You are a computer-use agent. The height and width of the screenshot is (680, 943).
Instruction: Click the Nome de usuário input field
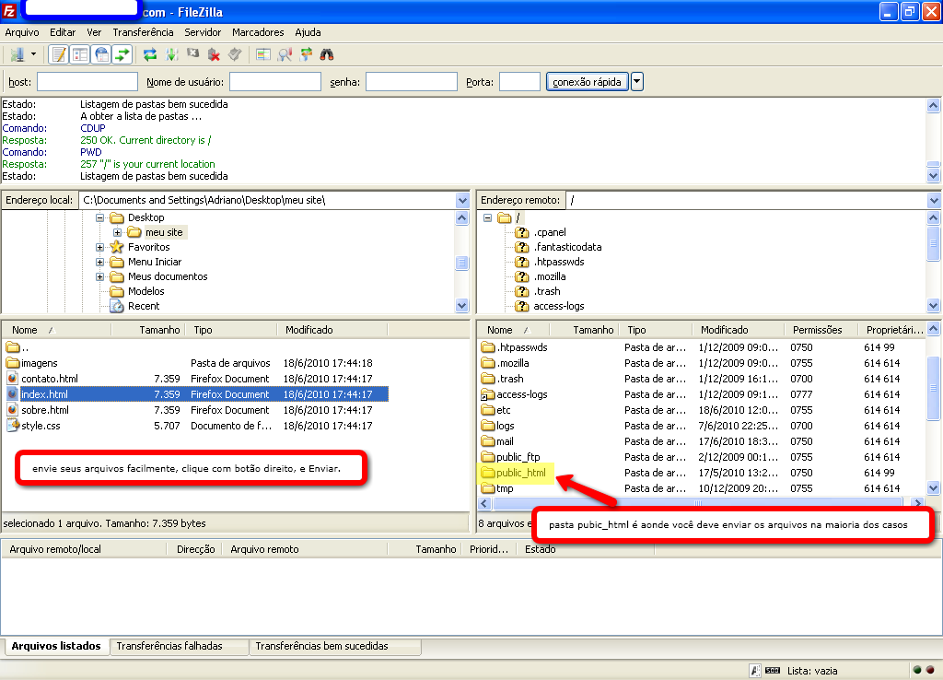[274, 82]
